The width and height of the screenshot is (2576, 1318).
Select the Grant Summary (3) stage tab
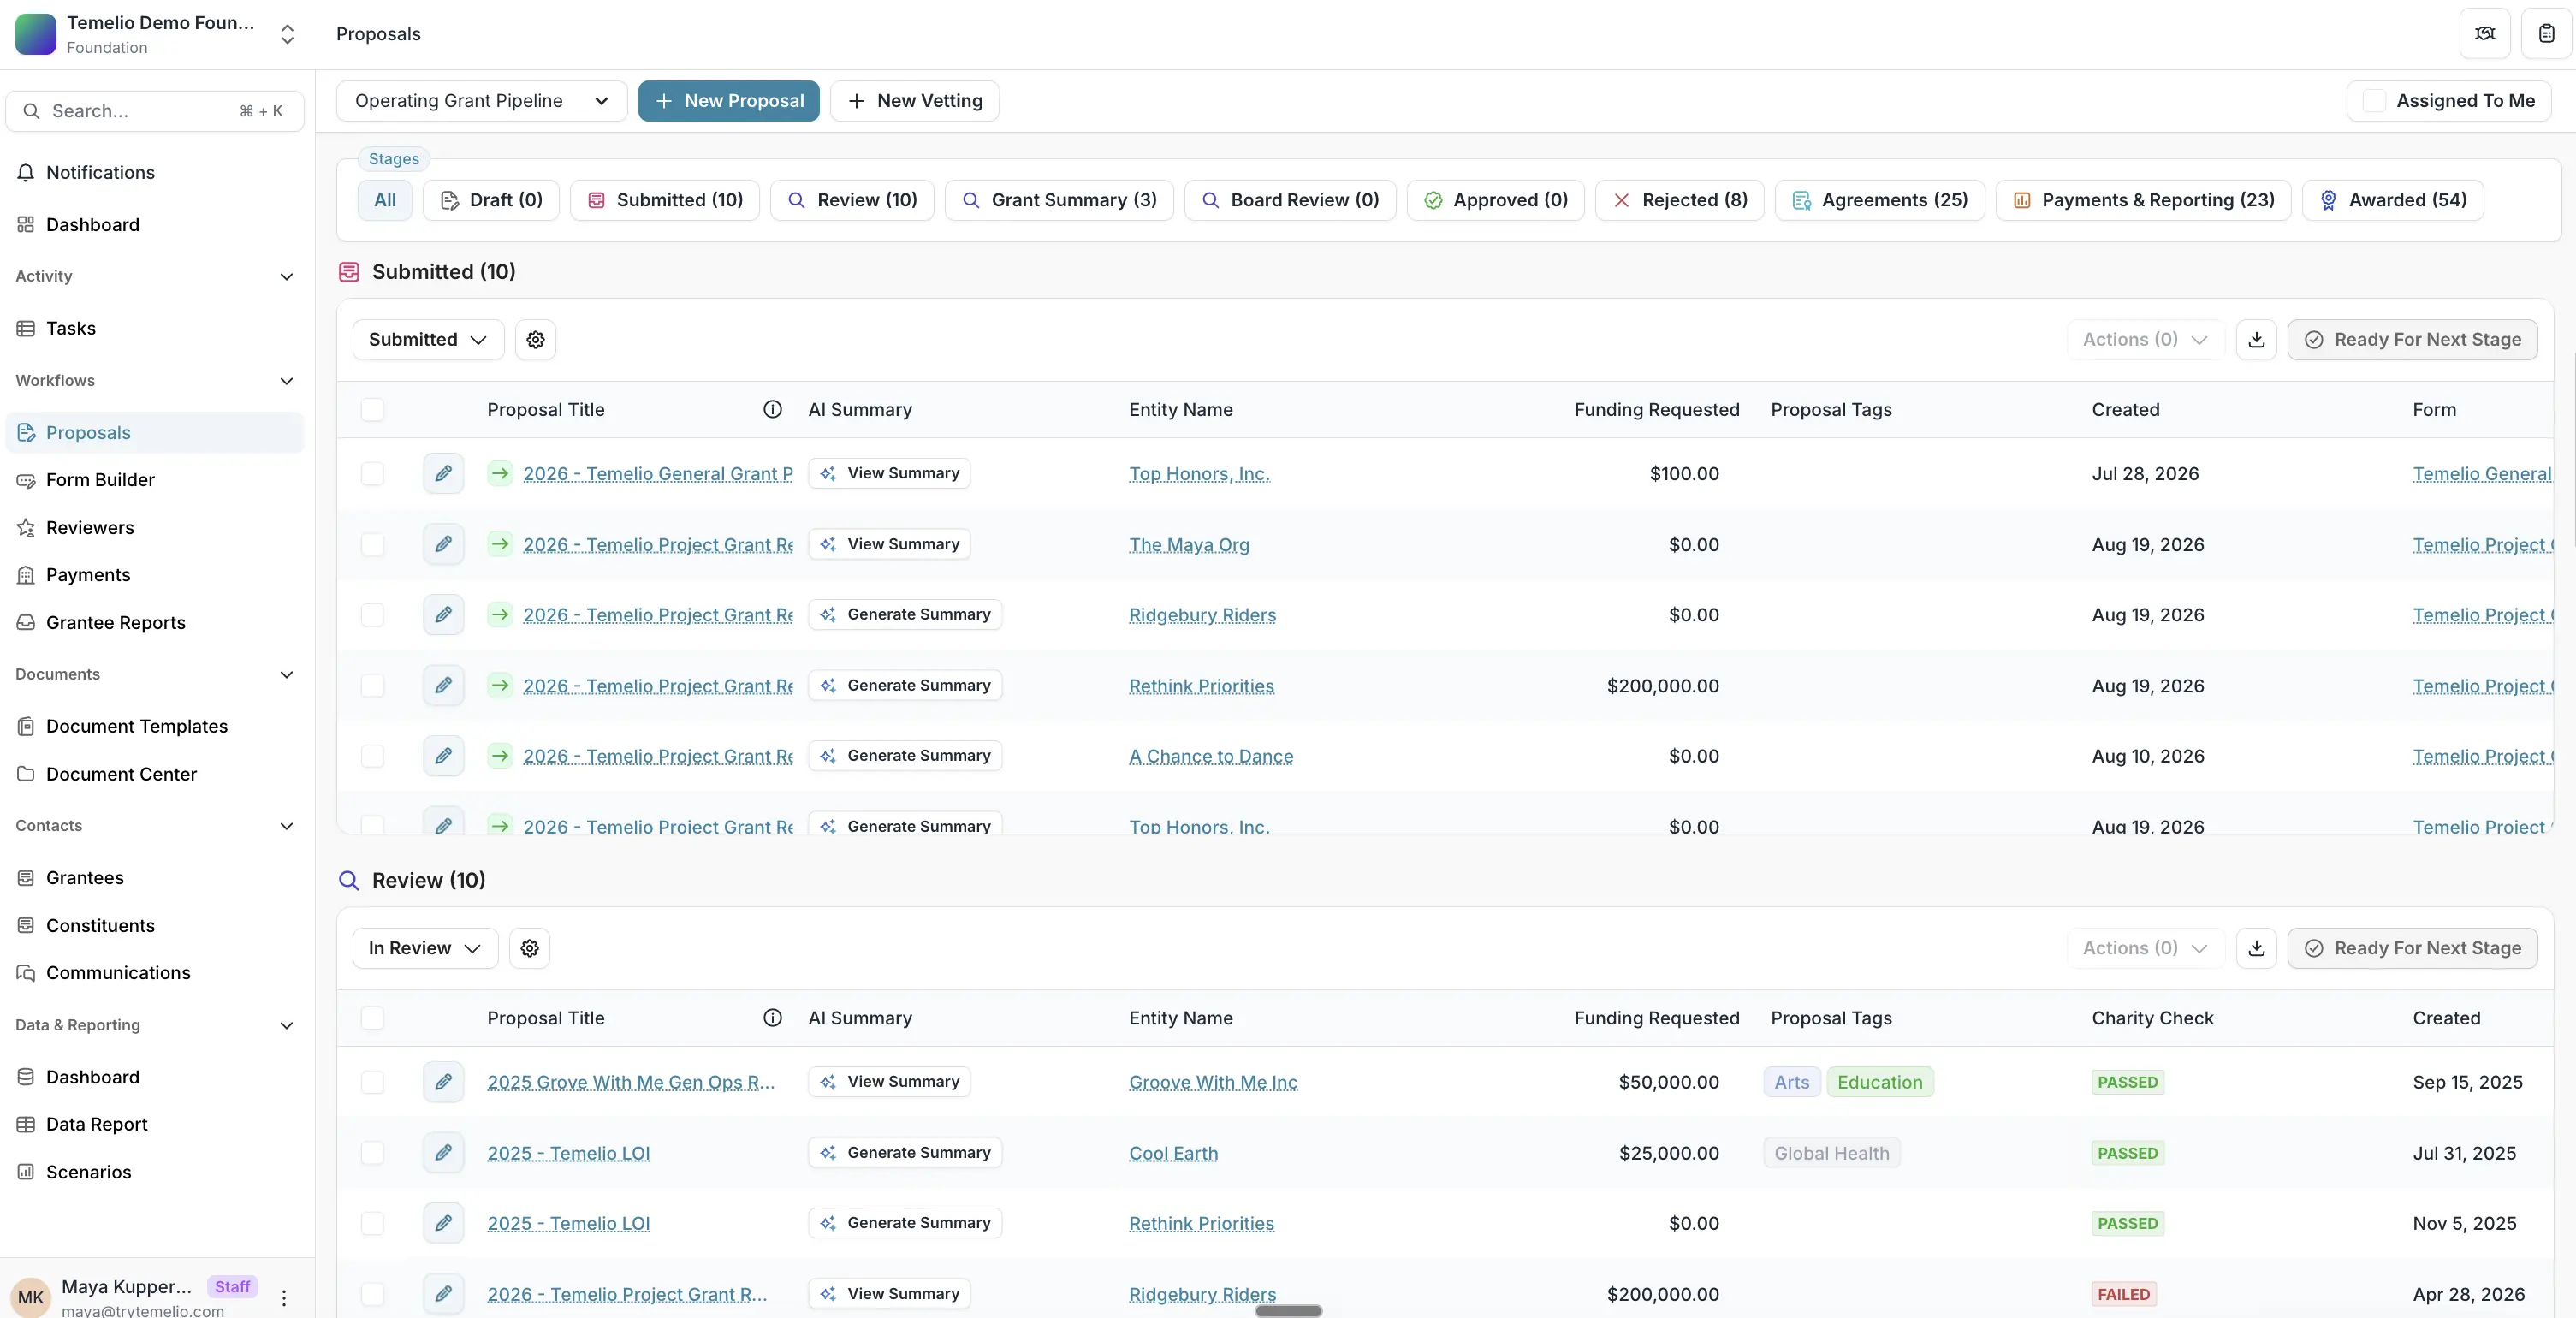[x=1058, y=200]
